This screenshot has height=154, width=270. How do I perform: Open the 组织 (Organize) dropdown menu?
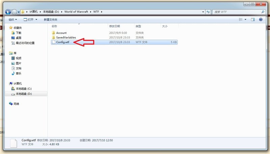click(13, 20)
